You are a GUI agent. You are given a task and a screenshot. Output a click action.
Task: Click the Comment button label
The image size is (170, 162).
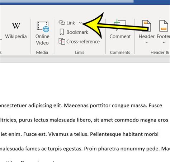[120, 36]
